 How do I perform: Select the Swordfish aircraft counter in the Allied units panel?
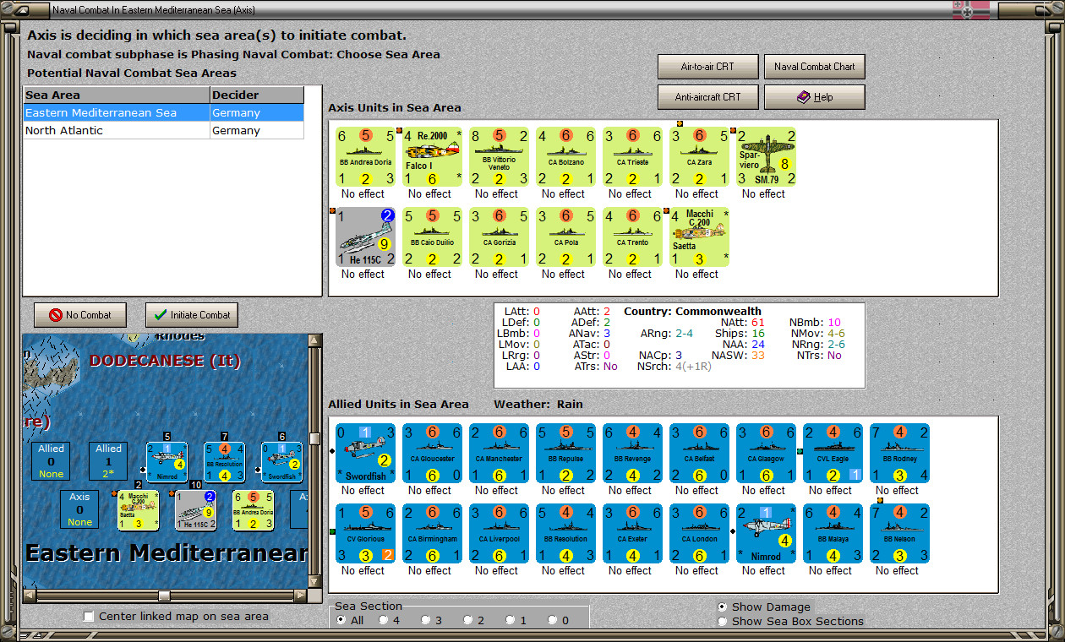click(x=365, y=453)
